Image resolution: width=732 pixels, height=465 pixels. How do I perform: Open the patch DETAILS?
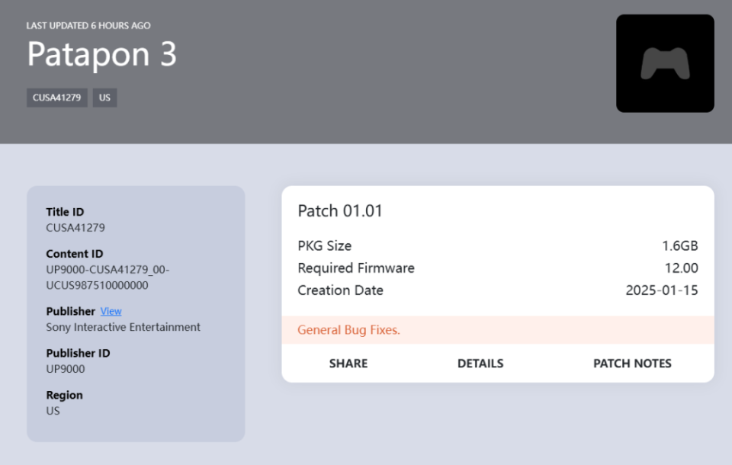480,364
